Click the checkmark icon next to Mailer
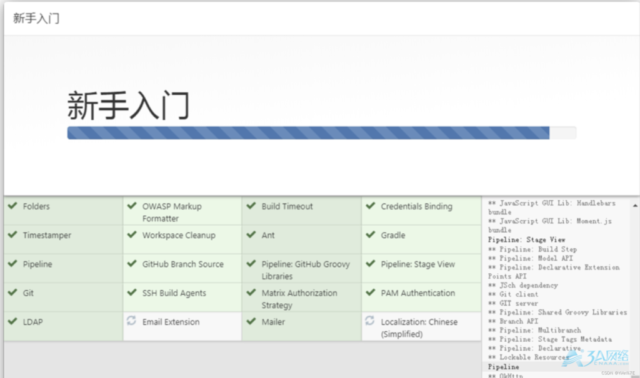640x378 pixels. coord(251,321)
